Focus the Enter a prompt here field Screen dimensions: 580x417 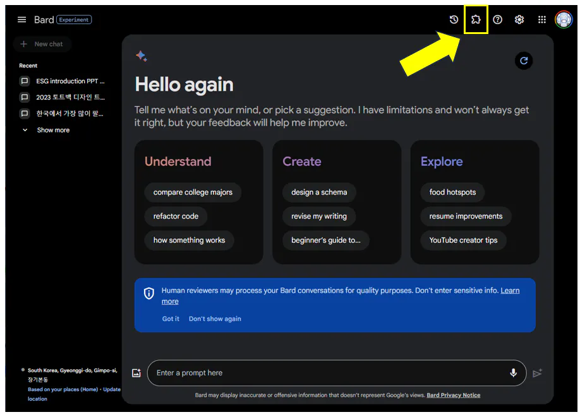337,373
